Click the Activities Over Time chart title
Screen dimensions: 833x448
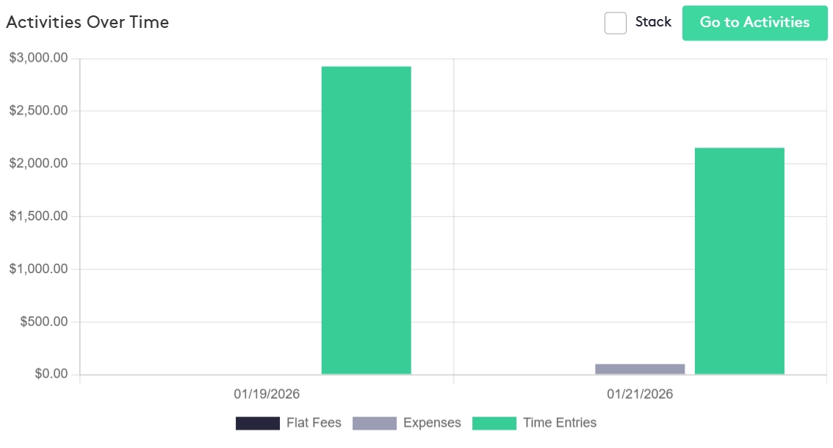87,23
